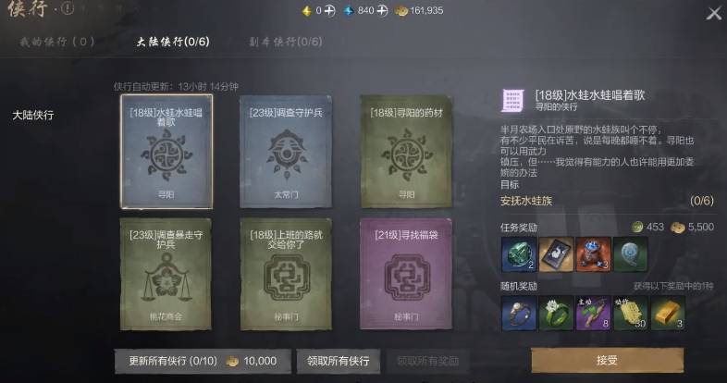Select [23级]调查暴走守护兵 quest card
The height and width of the screenshot is (383, 727).
tap(166, 275)
